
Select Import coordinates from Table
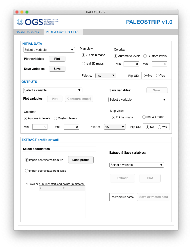click(27, 171)
